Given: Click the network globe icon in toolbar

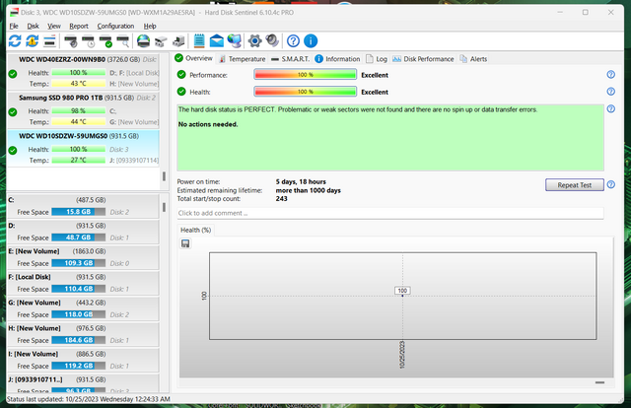Looking at the screenshot, I should 234,40.
